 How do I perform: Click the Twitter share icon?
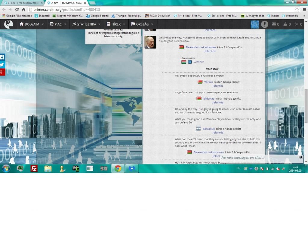(2, 64)
